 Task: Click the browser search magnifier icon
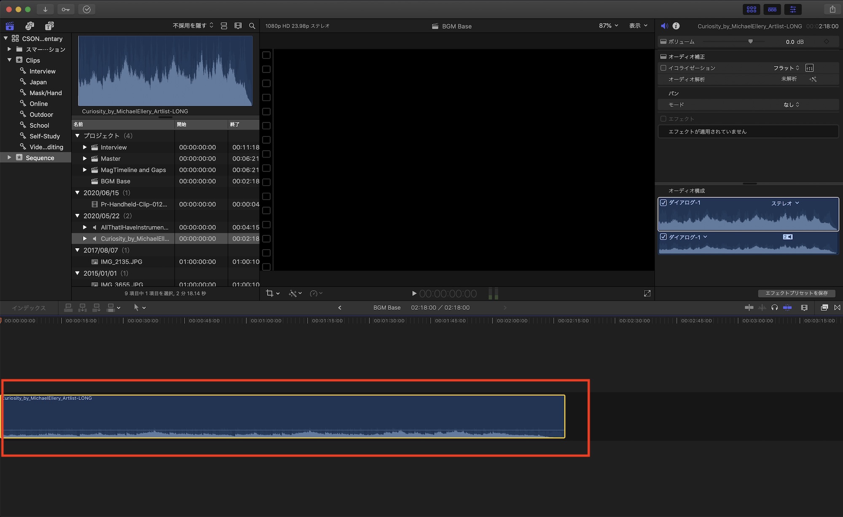click(252, 26)
